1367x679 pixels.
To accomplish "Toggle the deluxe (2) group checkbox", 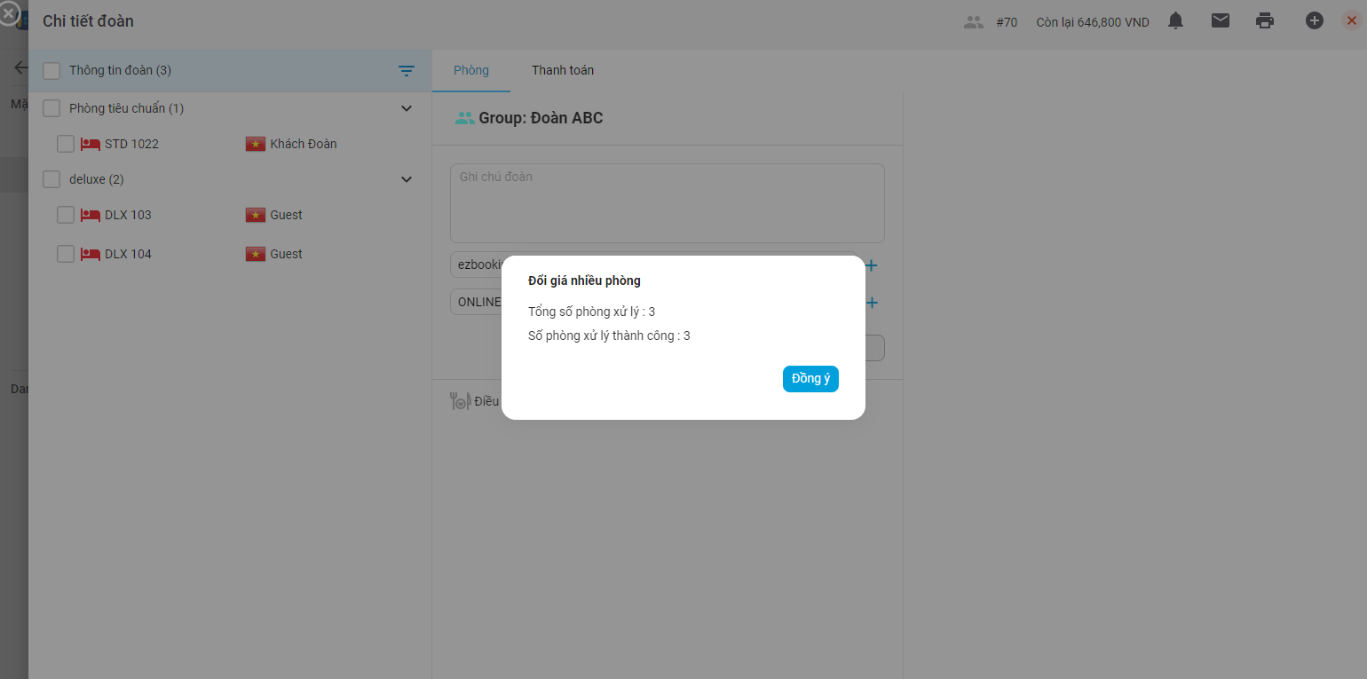I will [51, 179].
